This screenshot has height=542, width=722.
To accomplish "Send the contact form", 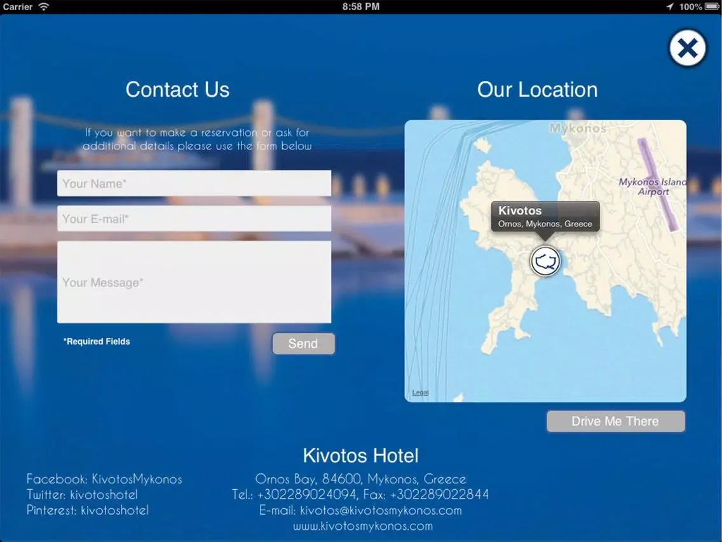I will pyautogui.click(x=303, y=344).
